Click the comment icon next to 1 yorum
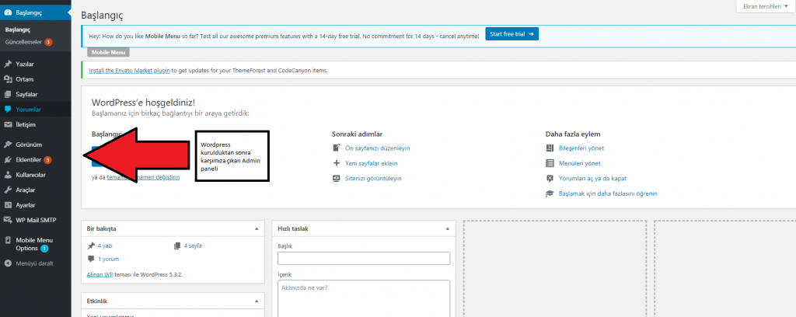Viewport: 796px width, 317px height. coord(91,259)
